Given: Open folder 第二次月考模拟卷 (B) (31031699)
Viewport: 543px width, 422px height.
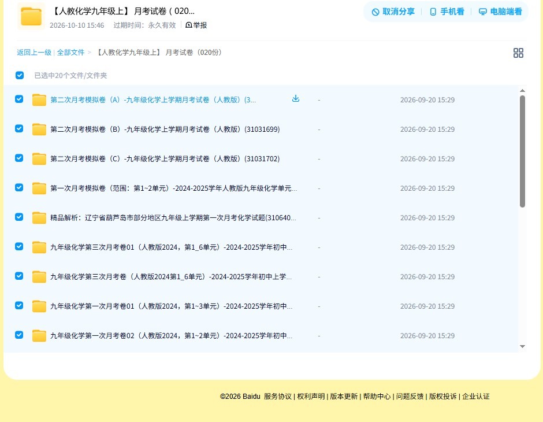Looking at the screenshot, I should 165,129.
